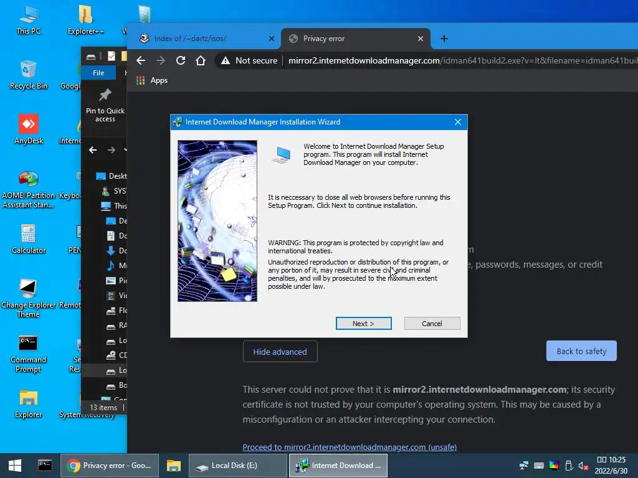Select Videos folder in Explorer tree
The width and height of the screenshot is (638, 478).
(x=117, y=296)
